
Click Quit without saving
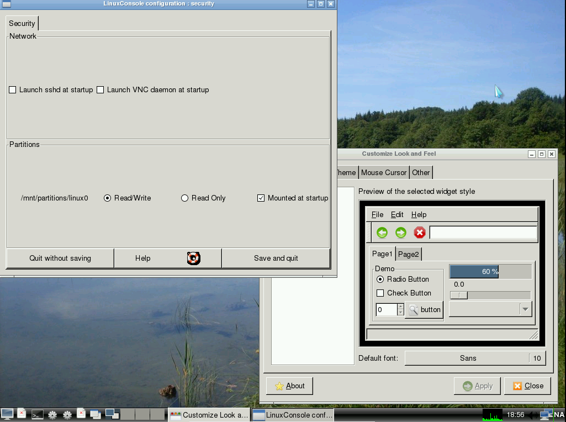60,258
